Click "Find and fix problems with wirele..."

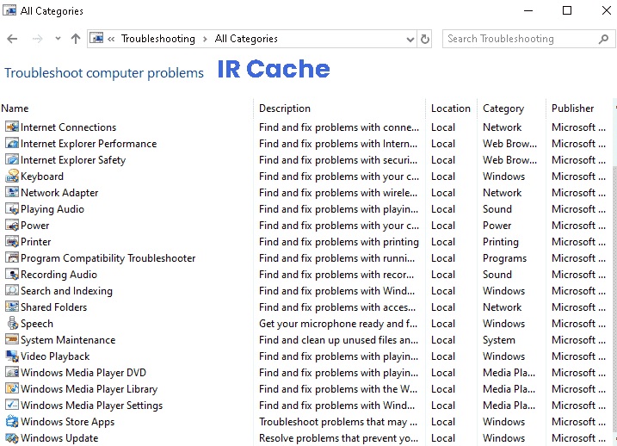click(338, 193)
